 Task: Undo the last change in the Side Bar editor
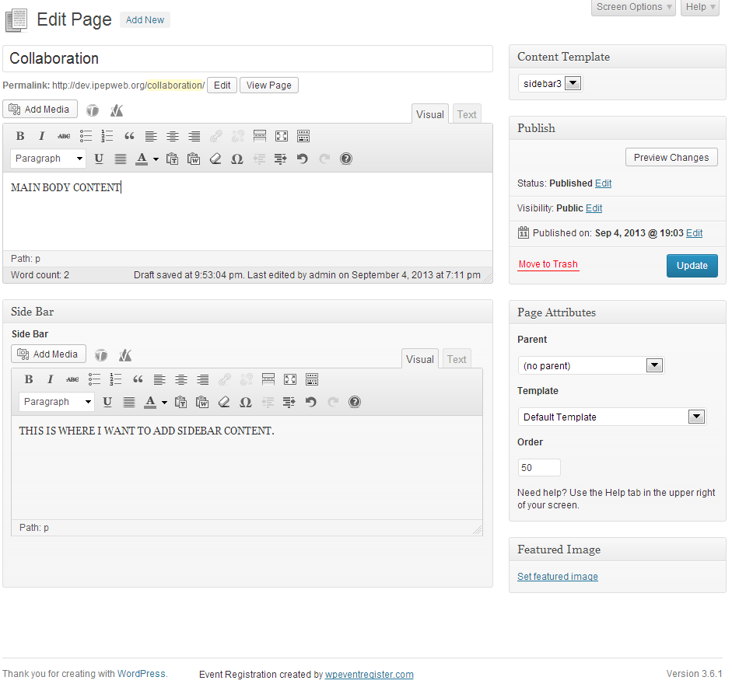click(311, 402)
